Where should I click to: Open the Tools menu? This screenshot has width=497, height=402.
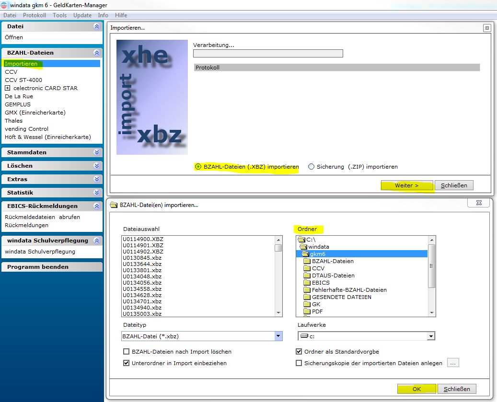59,15
